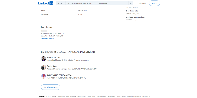Open AGWENANG FONTANGWAN profile name
197x98 pixels.
[60, 75]
